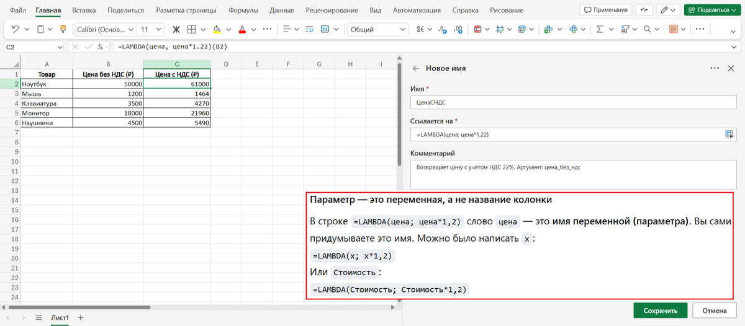Click the Имя field with ЦенаСНДС
745x326 pixels.
coord(574,102)
